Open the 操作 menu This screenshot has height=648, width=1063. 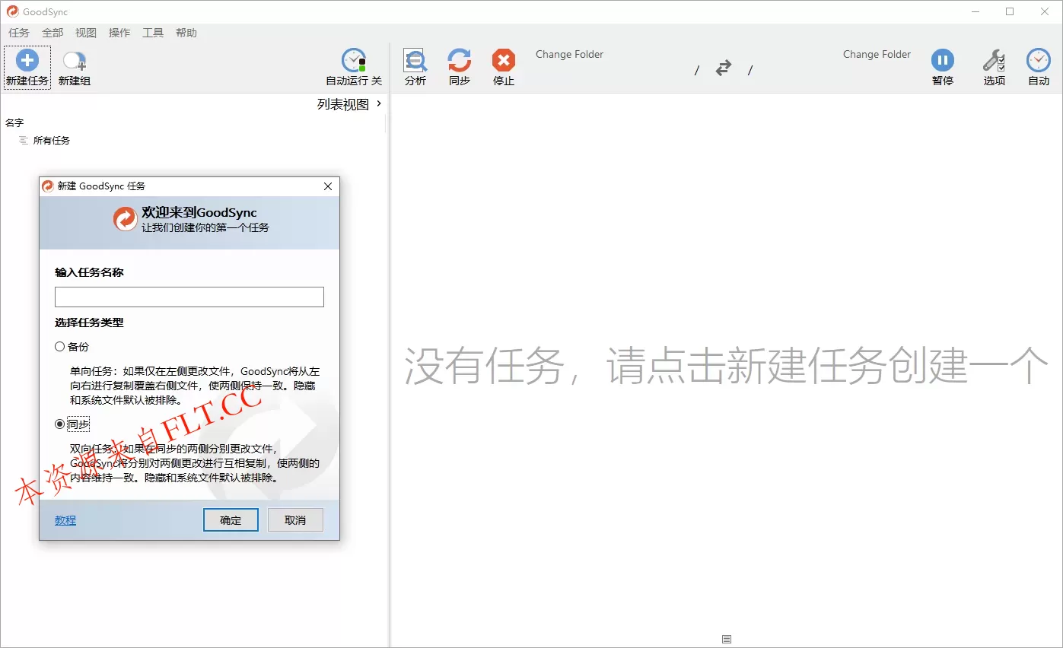click(x=119, y=33)
